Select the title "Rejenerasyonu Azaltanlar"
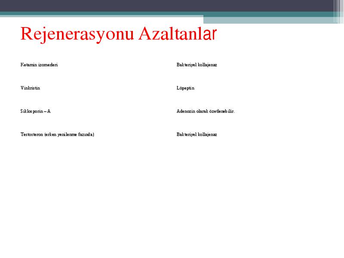The width and height of the screenshot is (344, 258). click(x=119, y=34)
